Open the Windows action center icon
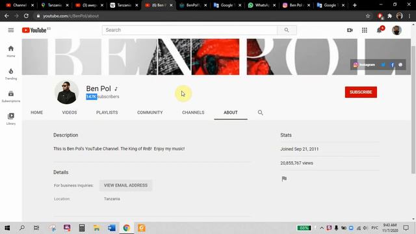The height and width of the screenshot is (234, 416). [x=406, y=228]
